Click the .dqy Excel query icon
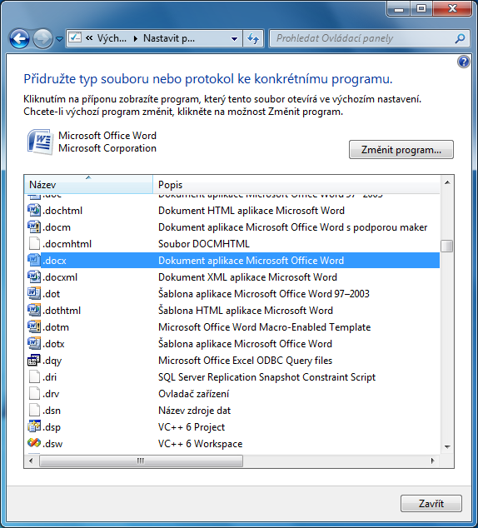 point(34,361)
